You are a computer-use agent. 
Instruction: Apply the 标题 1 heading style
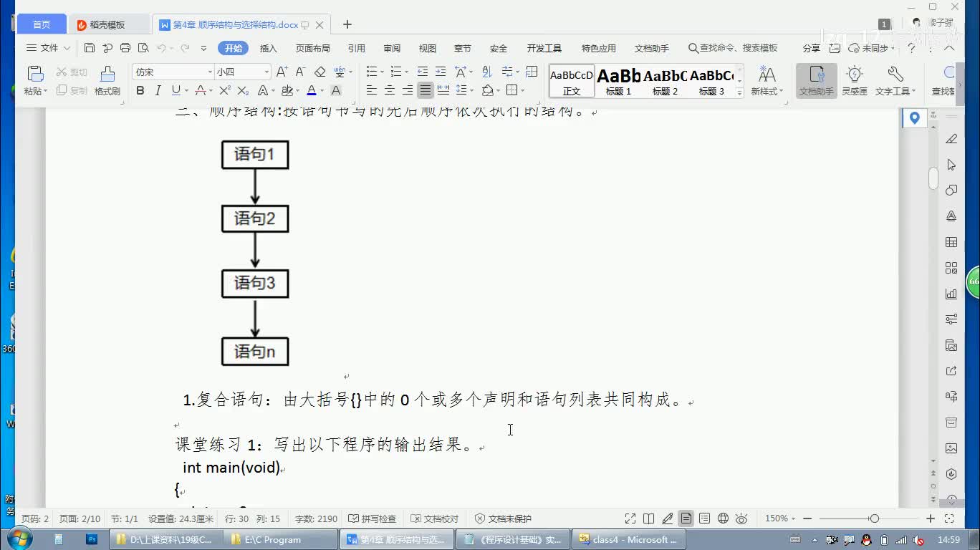coord(618,80)
